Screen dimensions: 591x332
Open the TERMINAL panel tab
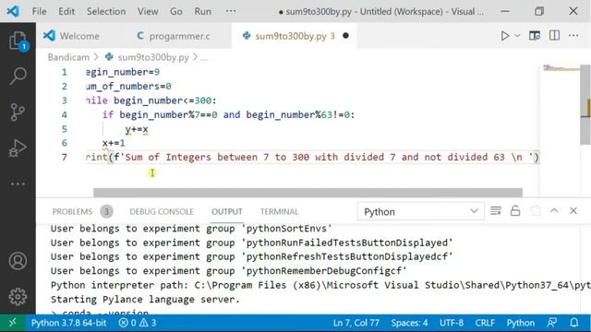point(279,211)
